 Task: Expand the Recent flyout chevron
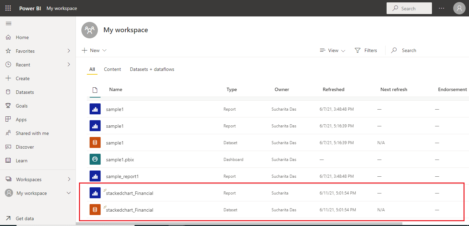pyautogui.click(x=69, y=65)
